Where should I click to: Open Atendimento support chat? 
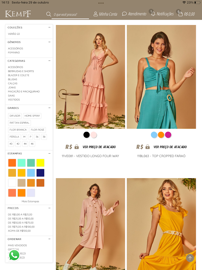point(134,14)
